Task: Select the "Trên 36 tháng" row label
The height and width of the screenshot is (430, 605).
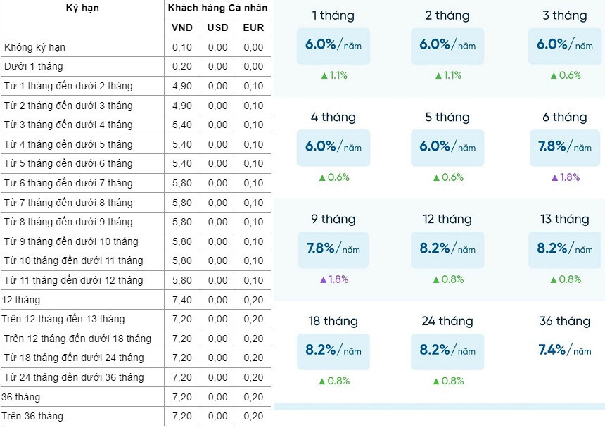Action: (x=33, y=416)
